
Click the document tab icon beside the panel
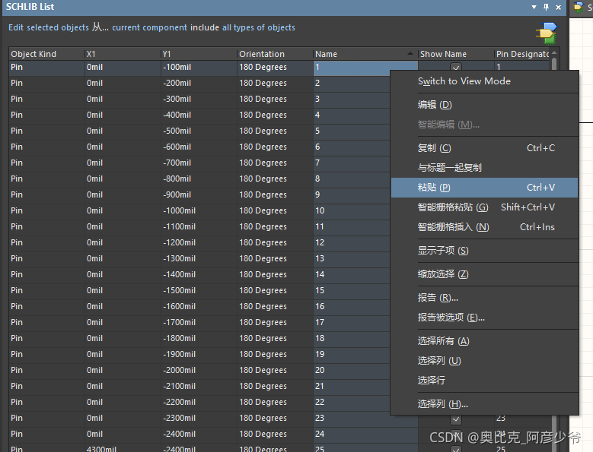578,7
